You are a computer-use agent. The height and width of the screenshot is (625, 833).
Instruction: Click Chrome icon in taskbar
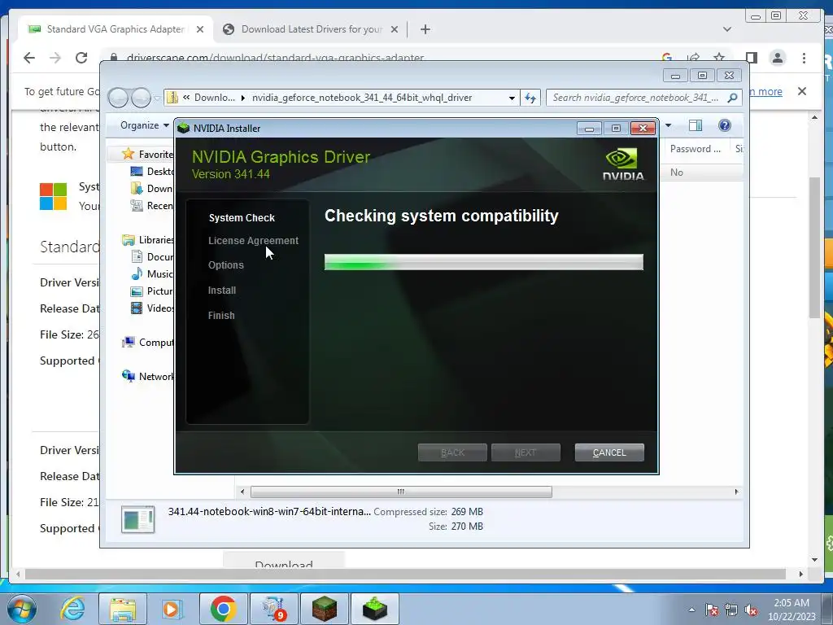pyautogui.click(x=223, y=609)
